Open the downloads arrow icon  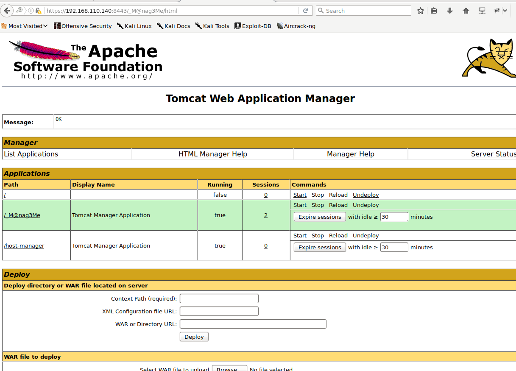click(x=450, y=11)
